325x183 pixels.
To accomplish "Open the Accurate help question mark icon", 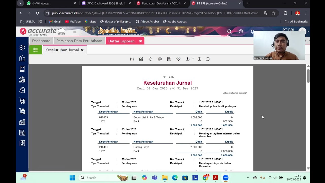I will point(241,32).
